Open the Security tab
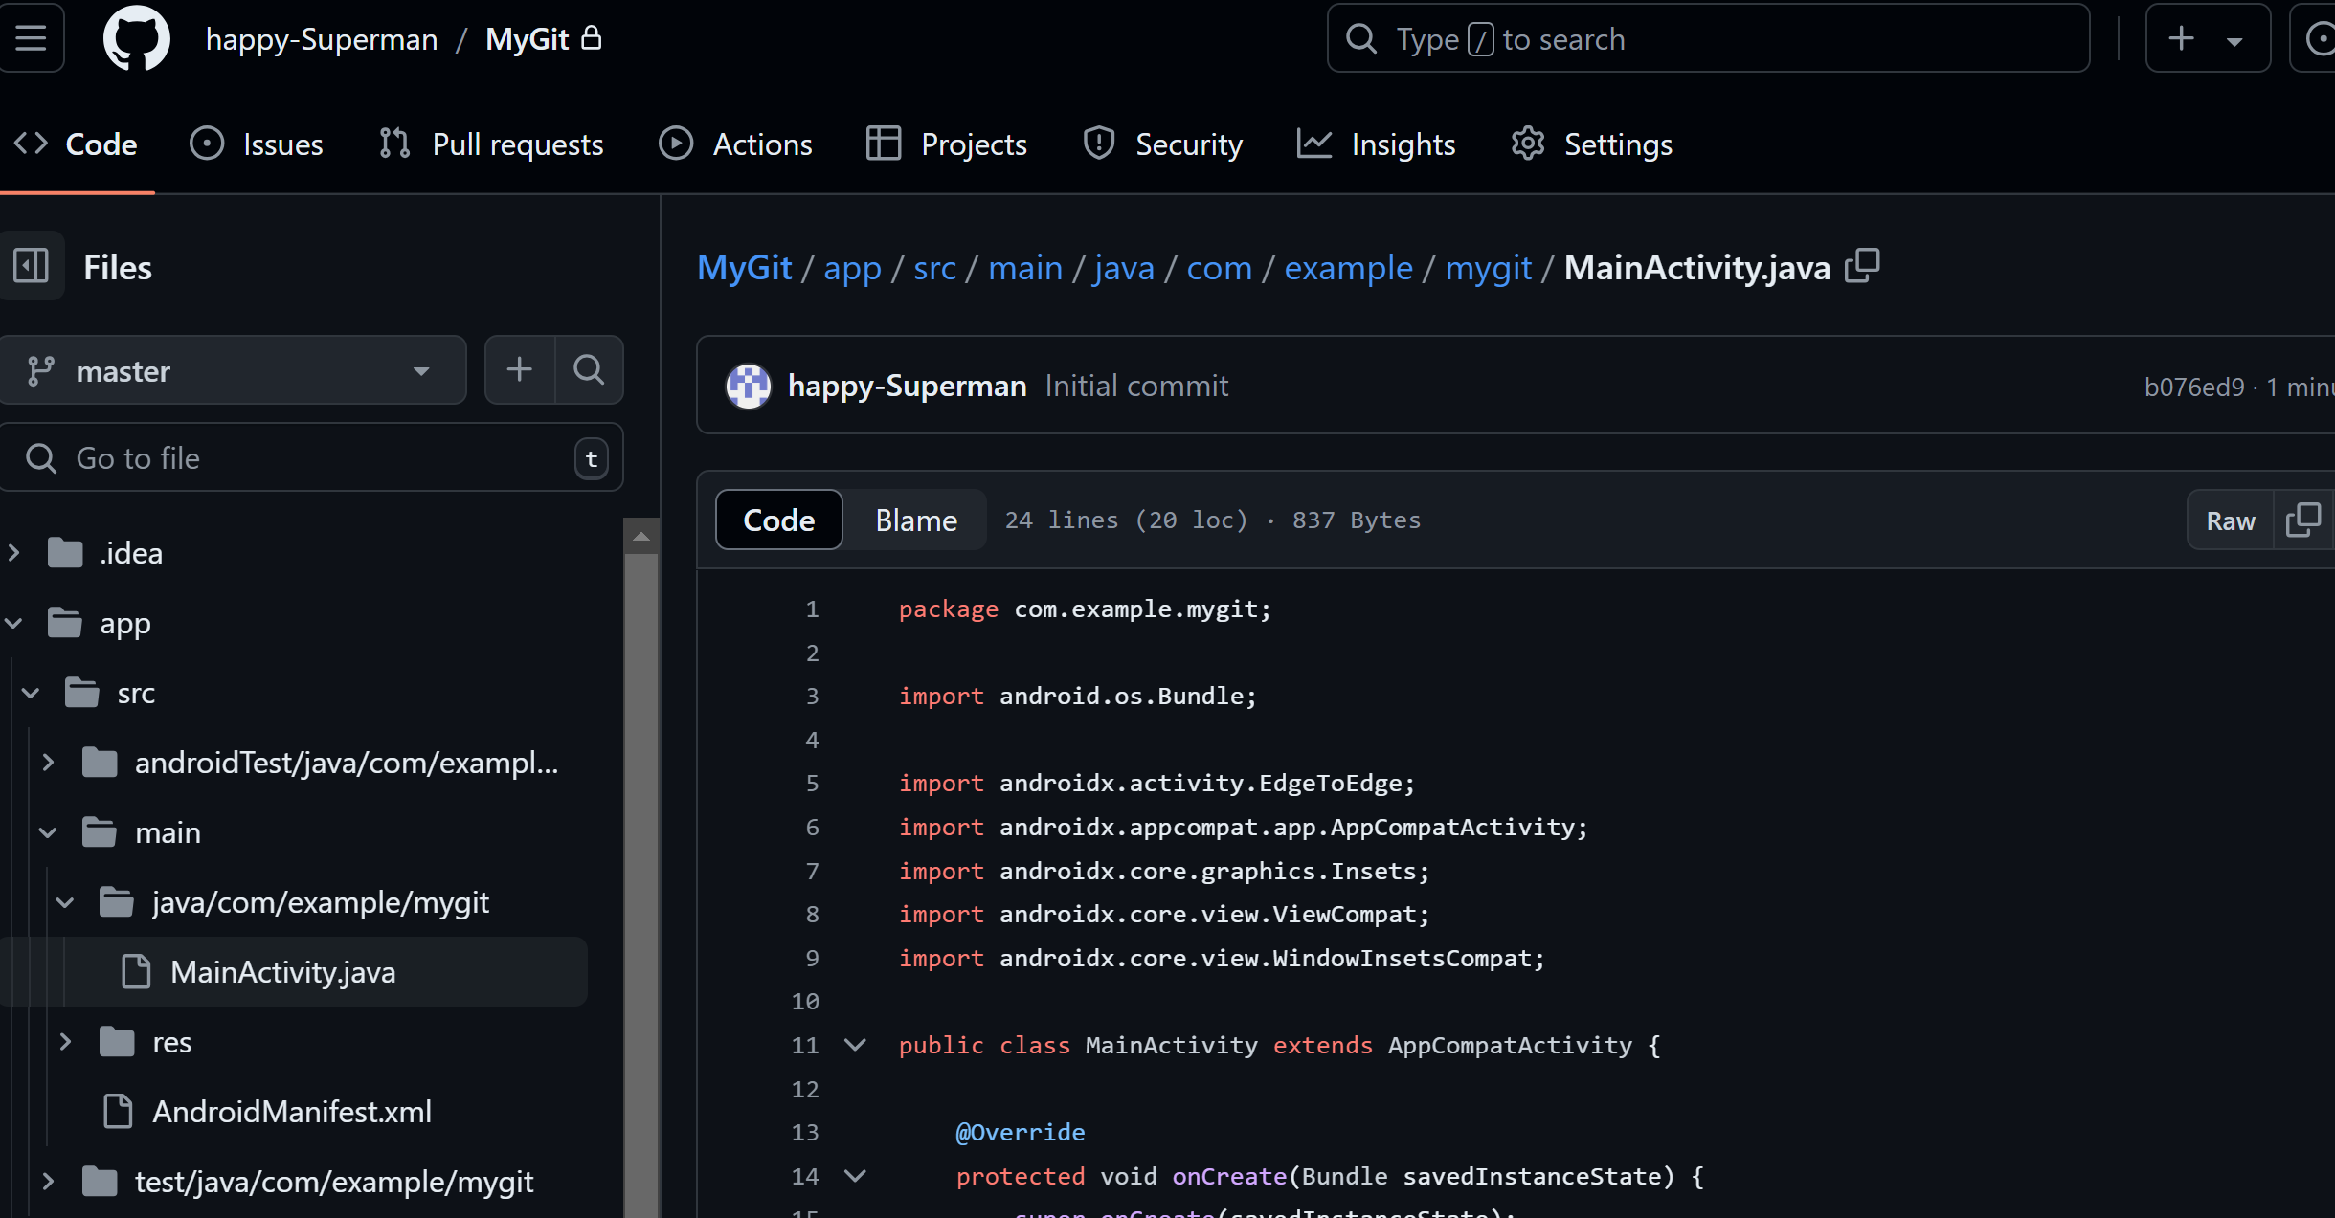This screenshot has width=2335, height=1218. pyautogui.click(x=1162, y=144)
